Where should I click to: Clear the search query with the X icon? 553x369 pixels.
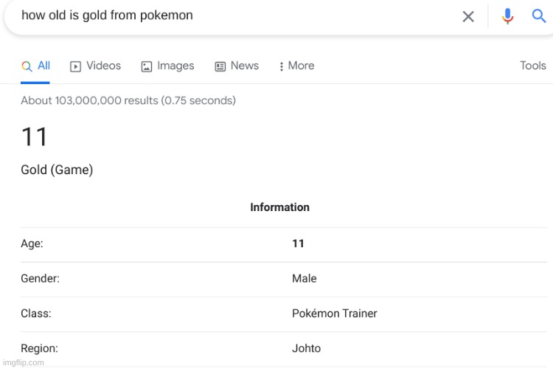pos(468,16)
